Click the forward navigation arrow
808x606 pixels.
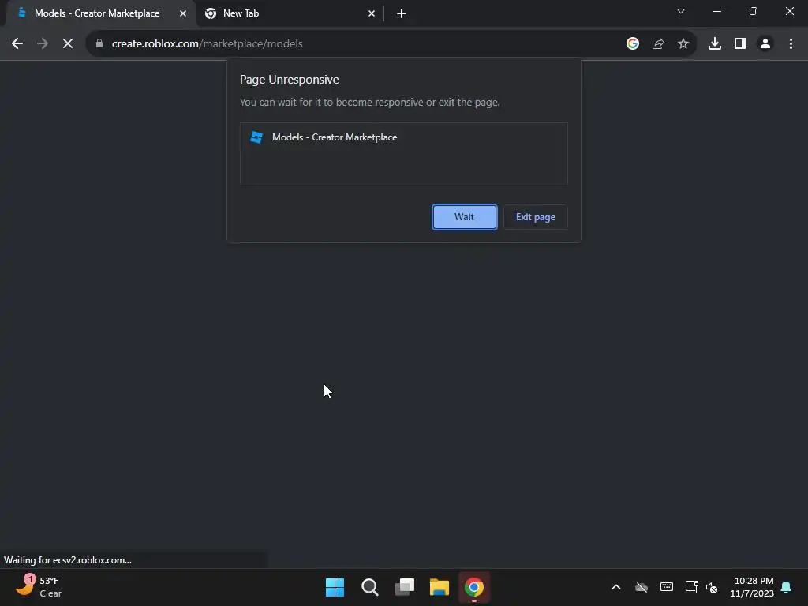coord(43,44)
